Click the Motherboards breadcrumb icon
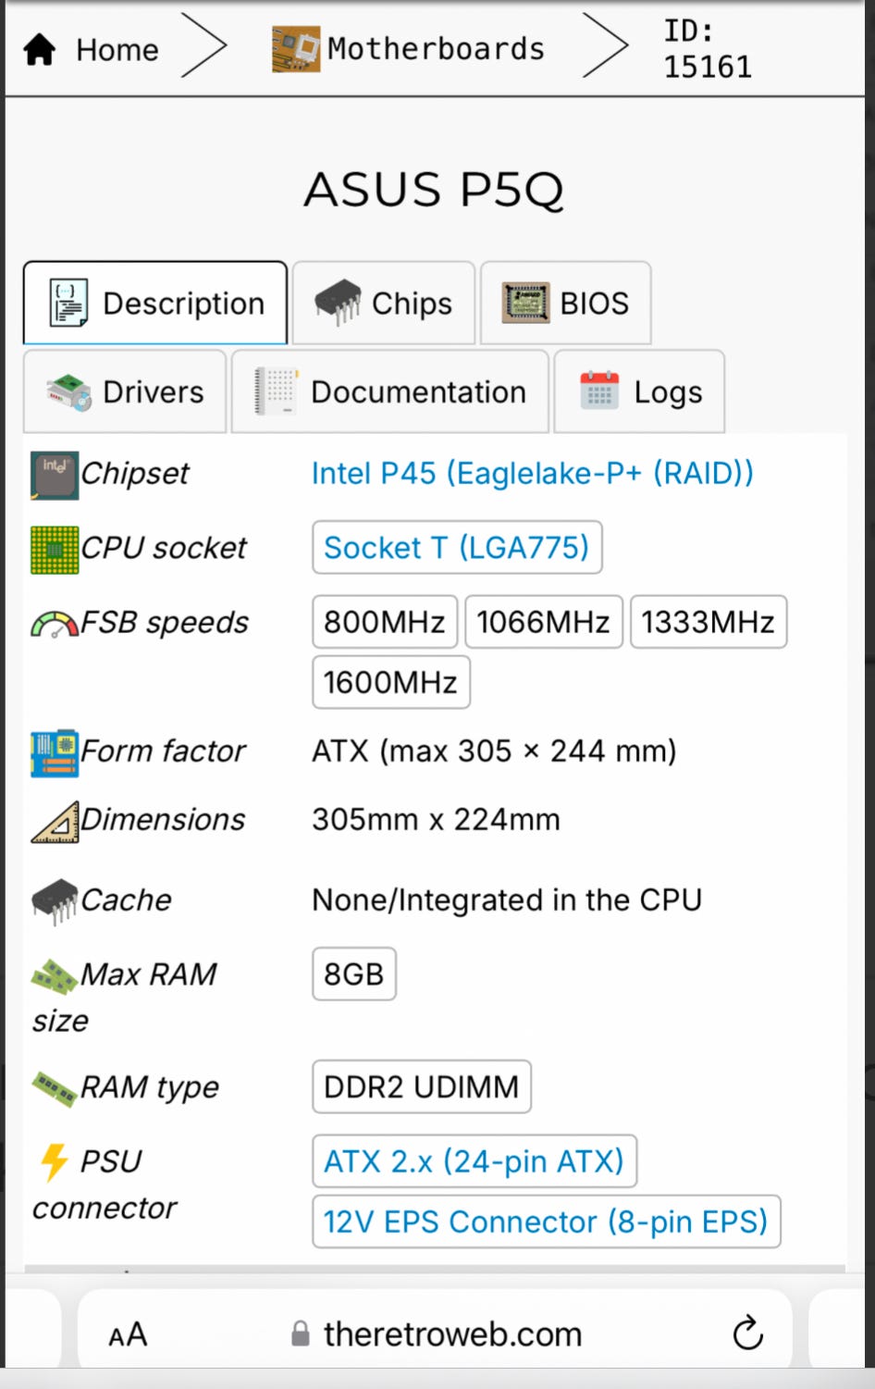875x1389 pixels. [x=296, y=49]
